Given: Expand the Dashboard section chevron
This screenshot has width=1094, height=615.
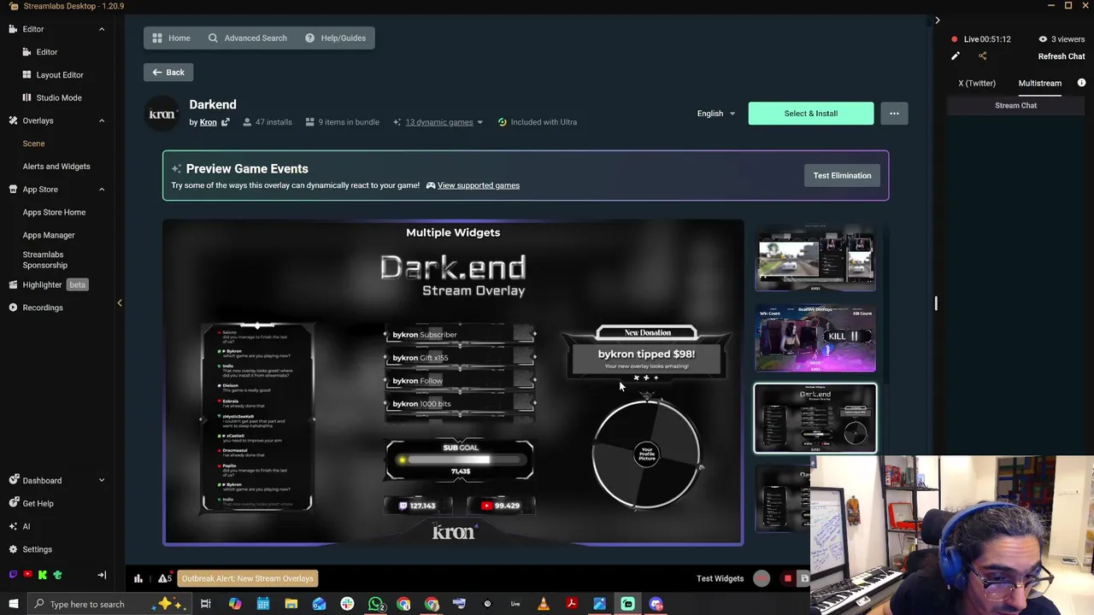Looking at the screenshot, I should click(101, 480).
